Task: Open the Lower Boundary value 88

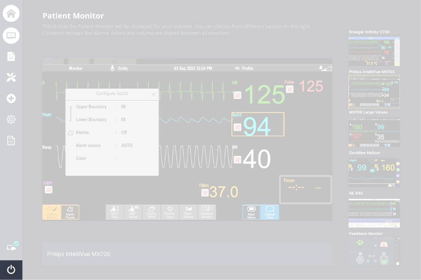Action: pyautogui.click(x=123, y=120)
